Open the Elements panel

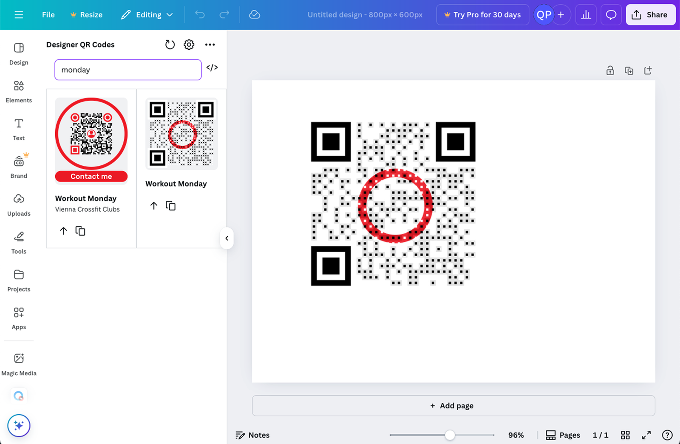[19, 90]
